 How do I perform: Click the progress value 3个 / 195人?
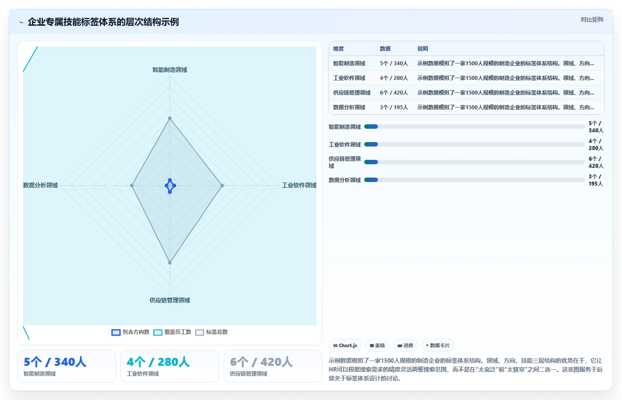click(596, 180)
